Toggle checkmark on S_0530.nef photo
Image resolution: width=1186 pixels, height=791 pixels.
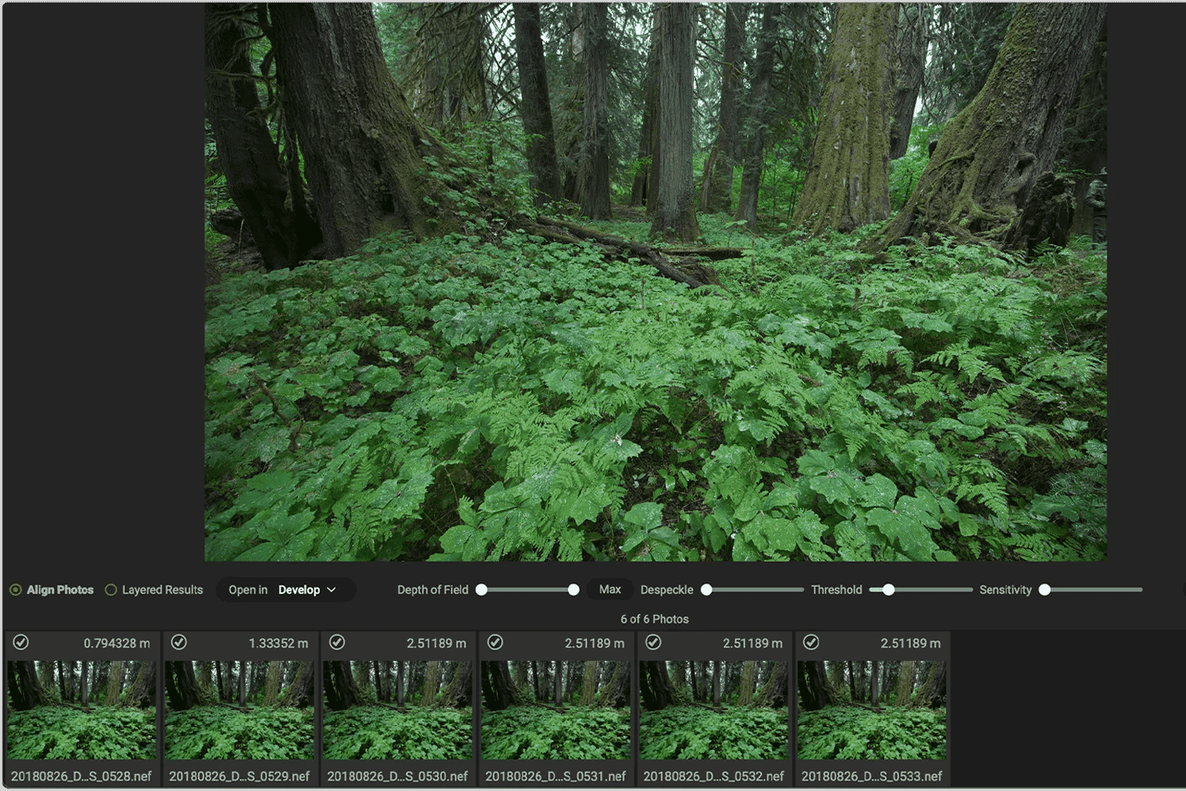[x=337, y=642]
